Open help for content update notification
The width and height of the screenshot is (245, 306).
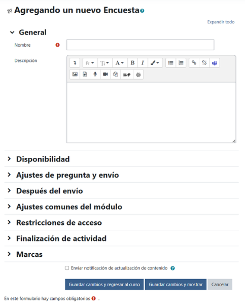tap(172, 268)
